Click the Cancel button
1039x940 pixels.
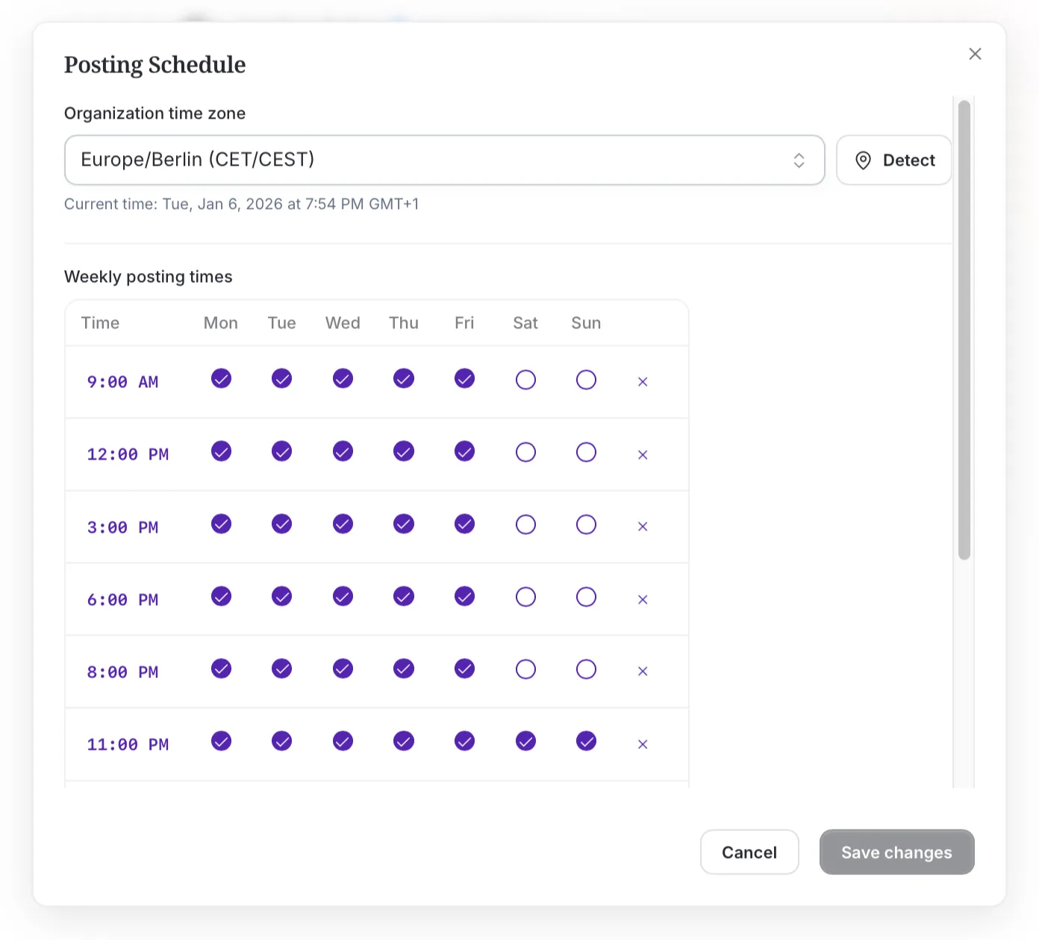(x=749, y=852)
